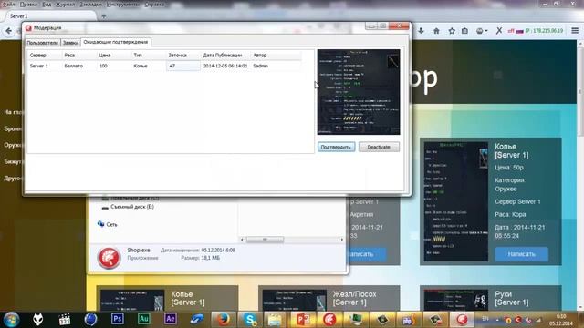
Task: Go to the home page via house icon
Action: pyautogui.click(x=436, y=31)
